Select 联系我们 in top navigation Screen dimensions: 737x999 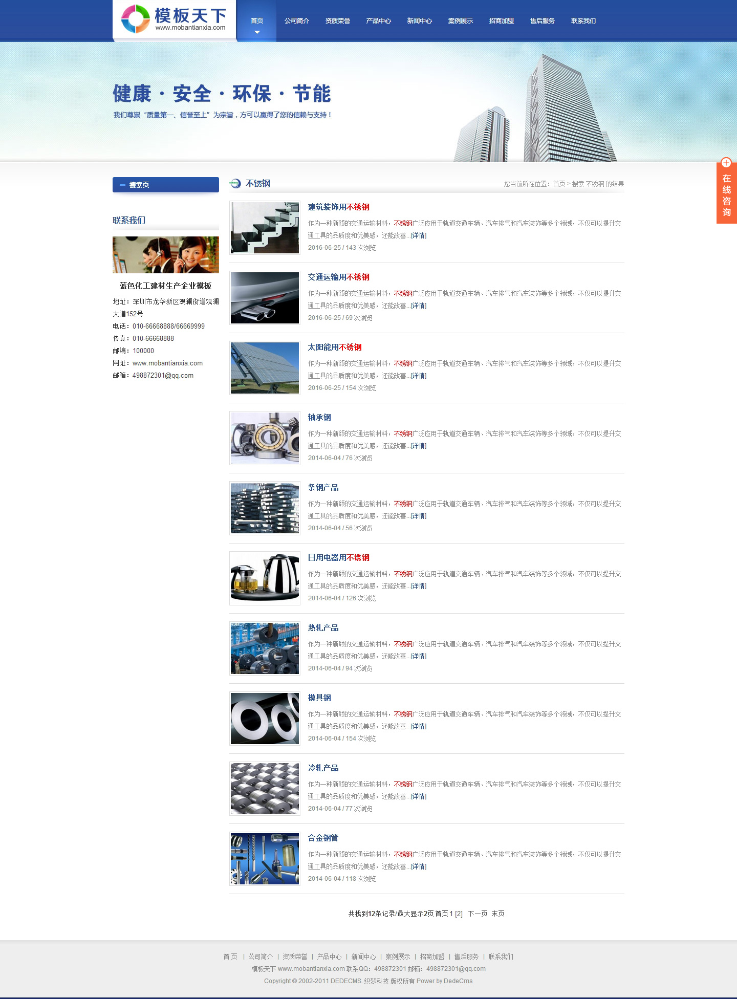[x=583, y=21]
